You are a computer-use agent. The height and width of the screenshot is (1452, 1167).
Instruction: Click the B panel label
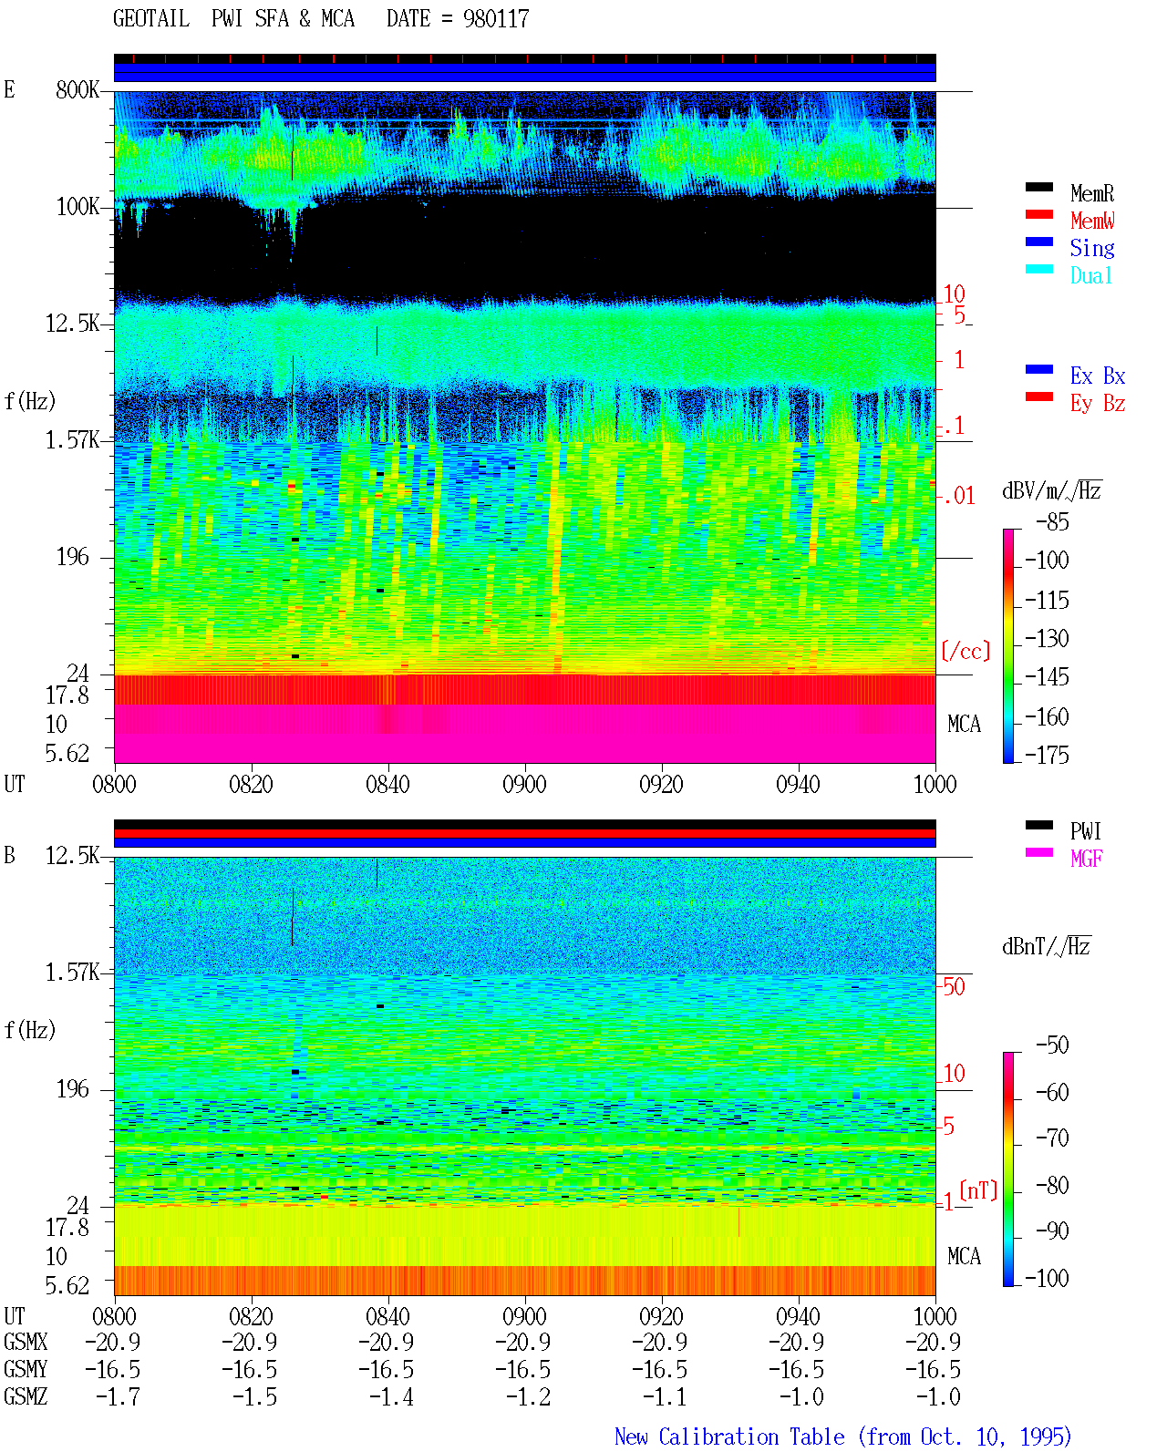click(9, 856)
